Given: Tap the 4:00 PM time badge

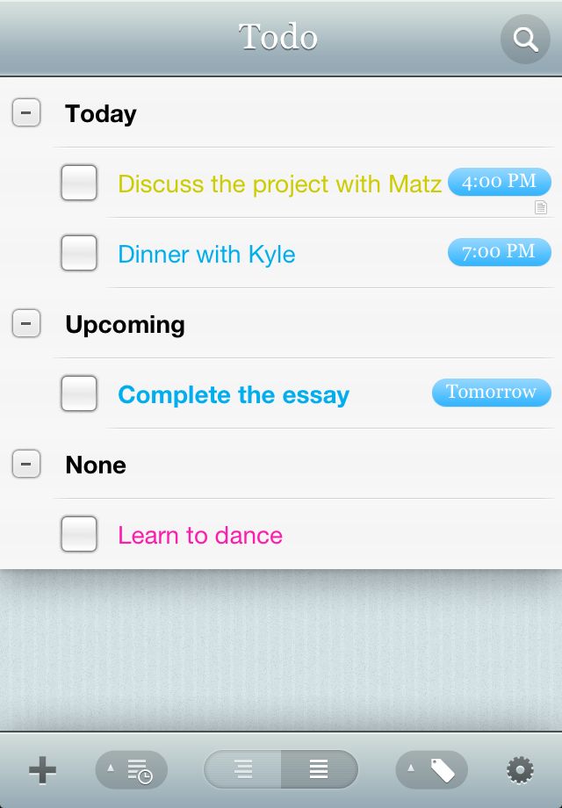Looking at the screenshot, I should (499, 182).
